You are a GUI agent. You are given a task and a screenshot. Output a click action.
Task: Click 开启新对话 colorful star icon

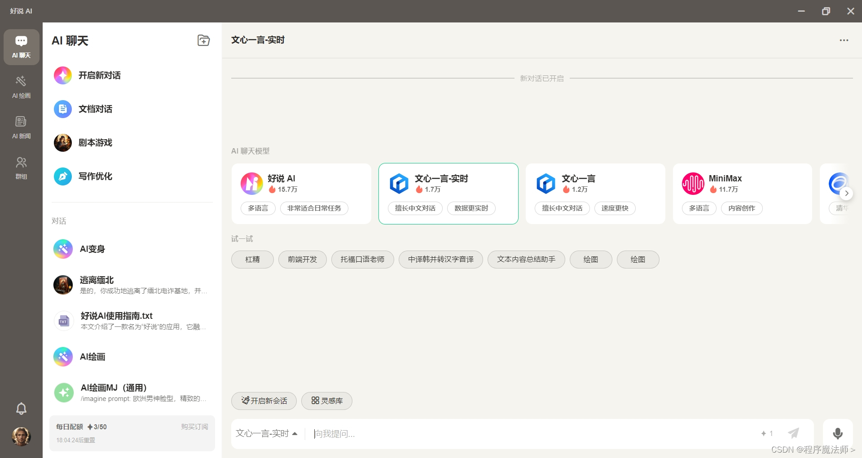[x=63, y=75]
